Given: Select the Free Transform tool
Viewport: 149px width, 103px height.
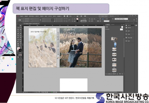Looking at the screenshot, I should pyautogui.click(x=20, y=40).
